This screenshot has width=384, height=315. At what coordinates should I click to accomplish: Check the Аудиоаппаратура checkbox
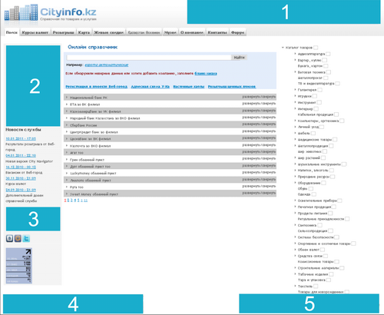(328, 54)
